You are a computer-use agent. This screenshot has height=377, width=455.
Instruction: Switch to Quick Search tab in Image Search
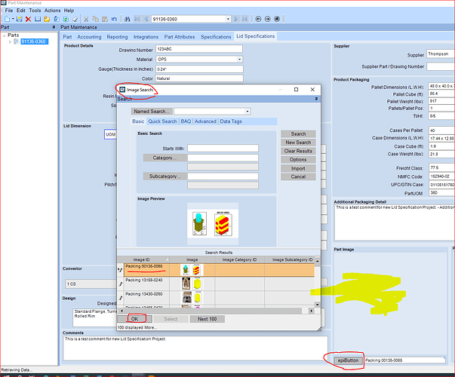pos(162,121)
